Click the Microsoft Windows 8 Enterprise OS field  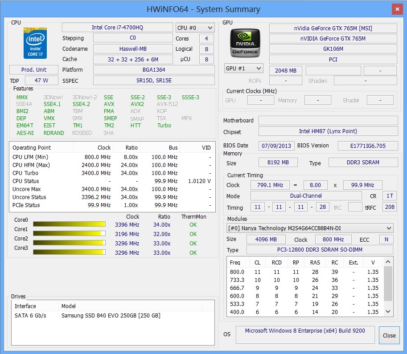click(305, 335)
